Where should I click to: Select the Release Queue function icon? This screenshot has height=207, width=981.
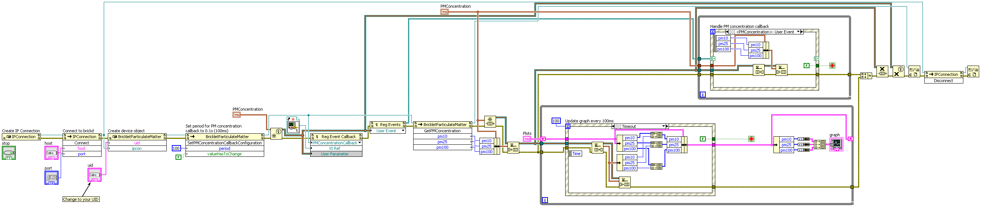882,71
